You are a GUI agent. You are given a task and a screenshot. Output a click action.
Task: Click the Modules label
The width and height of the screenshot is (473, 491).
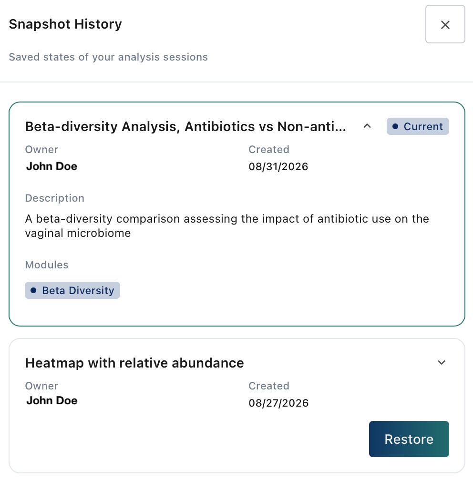(x=47, y=265)
